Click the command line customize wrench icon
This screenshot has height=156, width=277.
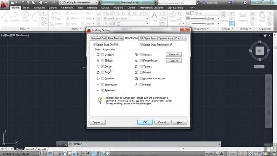tap(65, 144)
